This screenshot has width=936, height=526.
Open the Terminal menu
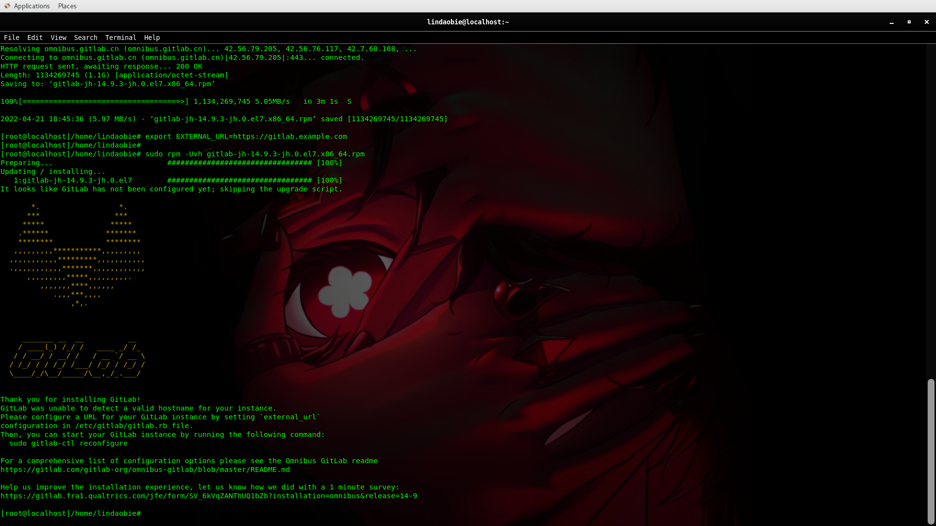120,38
